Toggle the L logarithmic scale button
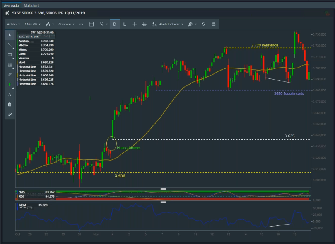 pos(124,24)
